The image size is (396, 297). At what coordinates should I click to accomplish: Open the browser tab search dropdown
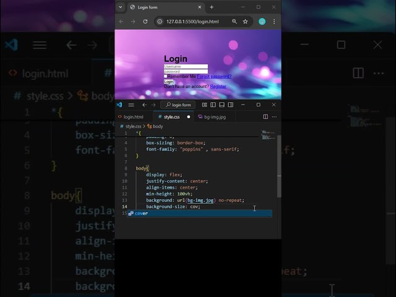pyautogui.click(x=121, y=7)
